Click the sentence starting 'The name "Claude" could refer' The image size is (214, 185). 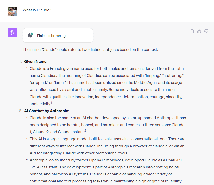point(90,50)
